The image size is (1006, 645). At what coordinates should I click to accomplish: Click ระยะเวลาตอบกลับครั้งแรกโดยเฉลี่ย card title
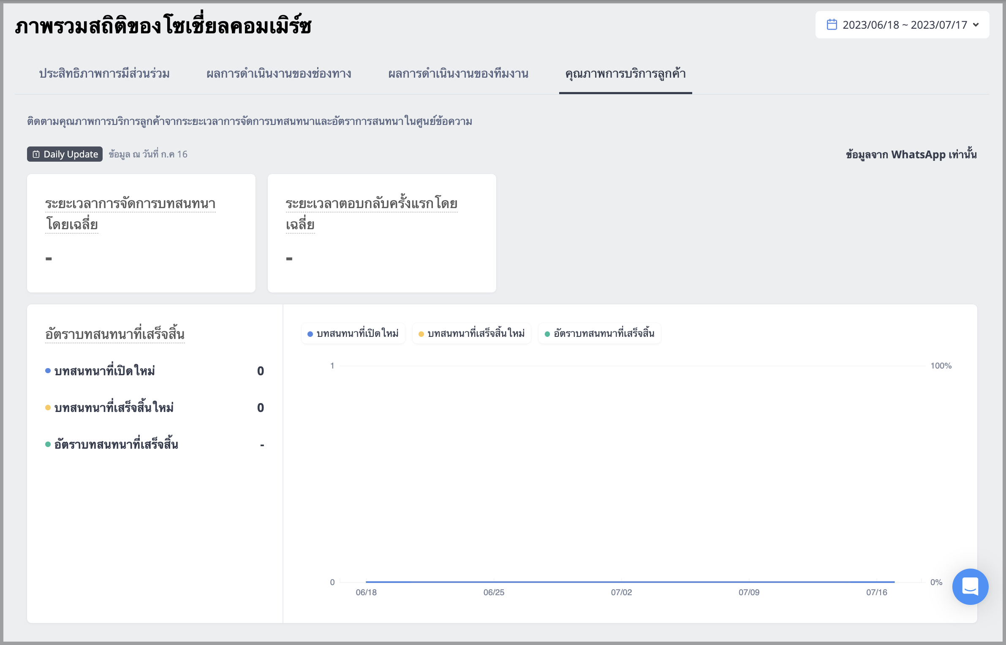(371, 214)
